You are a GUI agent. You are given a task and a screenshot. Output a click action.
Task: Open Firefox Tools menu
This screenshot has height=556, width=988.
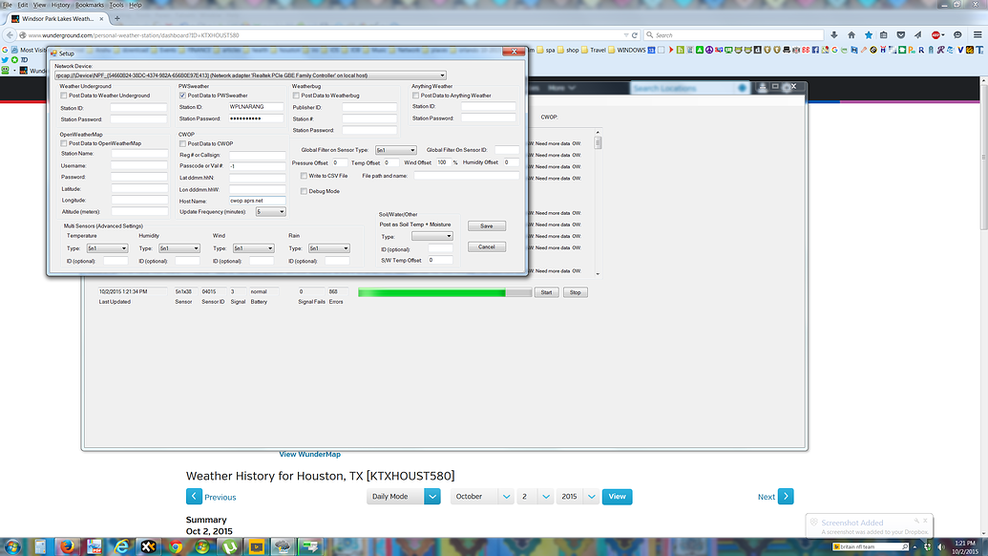point(116,5)
